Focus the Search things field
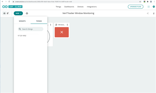The image size is (156, 93). [x=30, y=29]
